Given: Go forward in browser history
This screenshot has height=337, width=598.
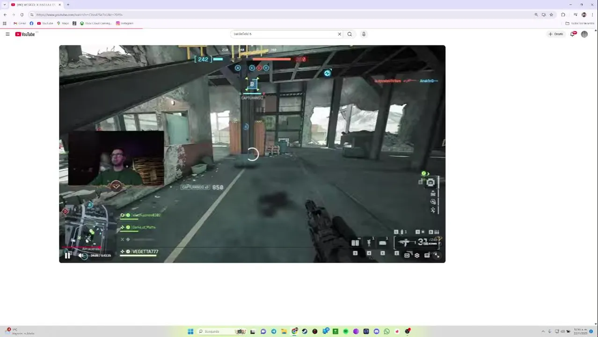Looking at the screenshot, I should (x=14, y=15).
